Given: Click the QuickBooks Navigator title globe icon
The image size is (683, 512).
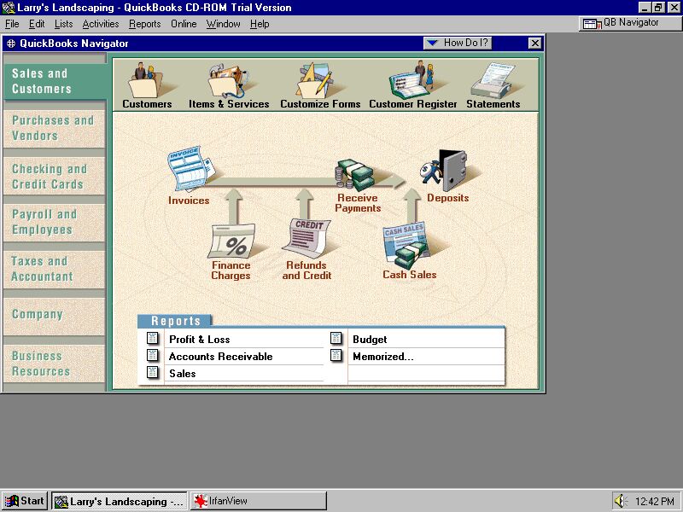Looking at the screenshot, I should (11, 44).
